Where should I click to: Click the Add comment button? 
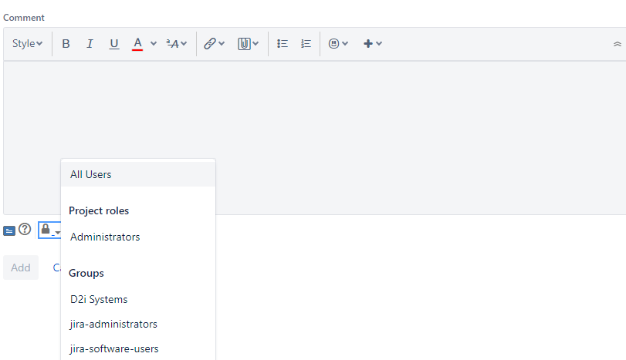(x=21, y=267)
